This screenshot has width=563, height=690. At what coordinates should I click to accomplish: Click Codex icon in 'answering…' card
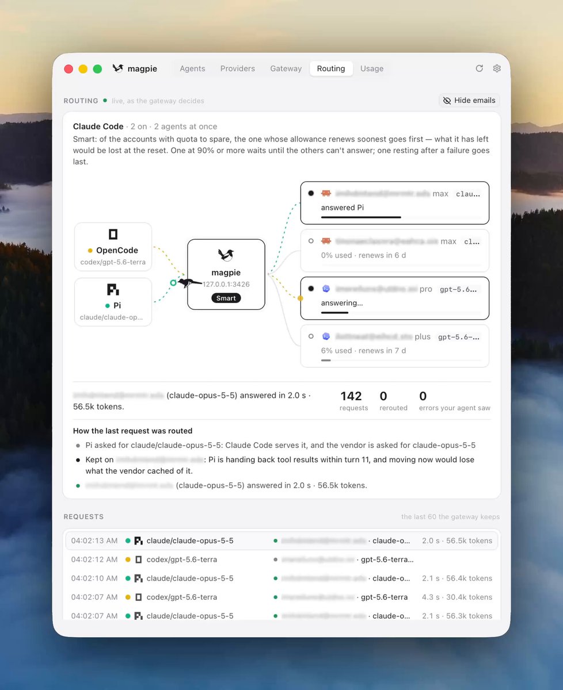click(x=326, y=289)
